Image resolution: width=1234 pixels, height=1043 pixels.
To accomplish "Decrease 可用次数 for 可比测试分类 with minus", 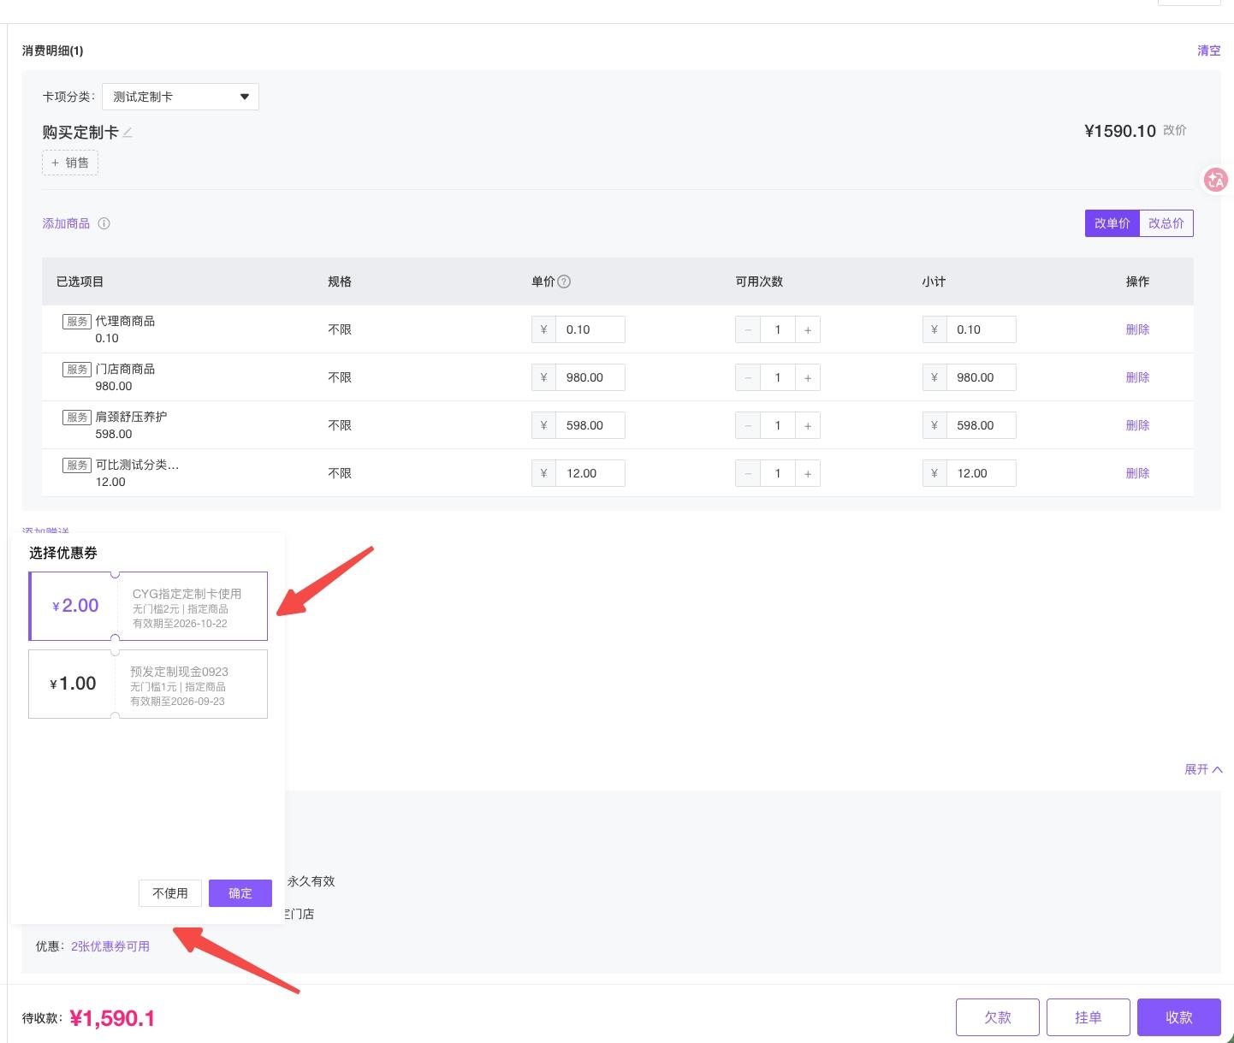I will pyautogui.click(x=748, y=473).
